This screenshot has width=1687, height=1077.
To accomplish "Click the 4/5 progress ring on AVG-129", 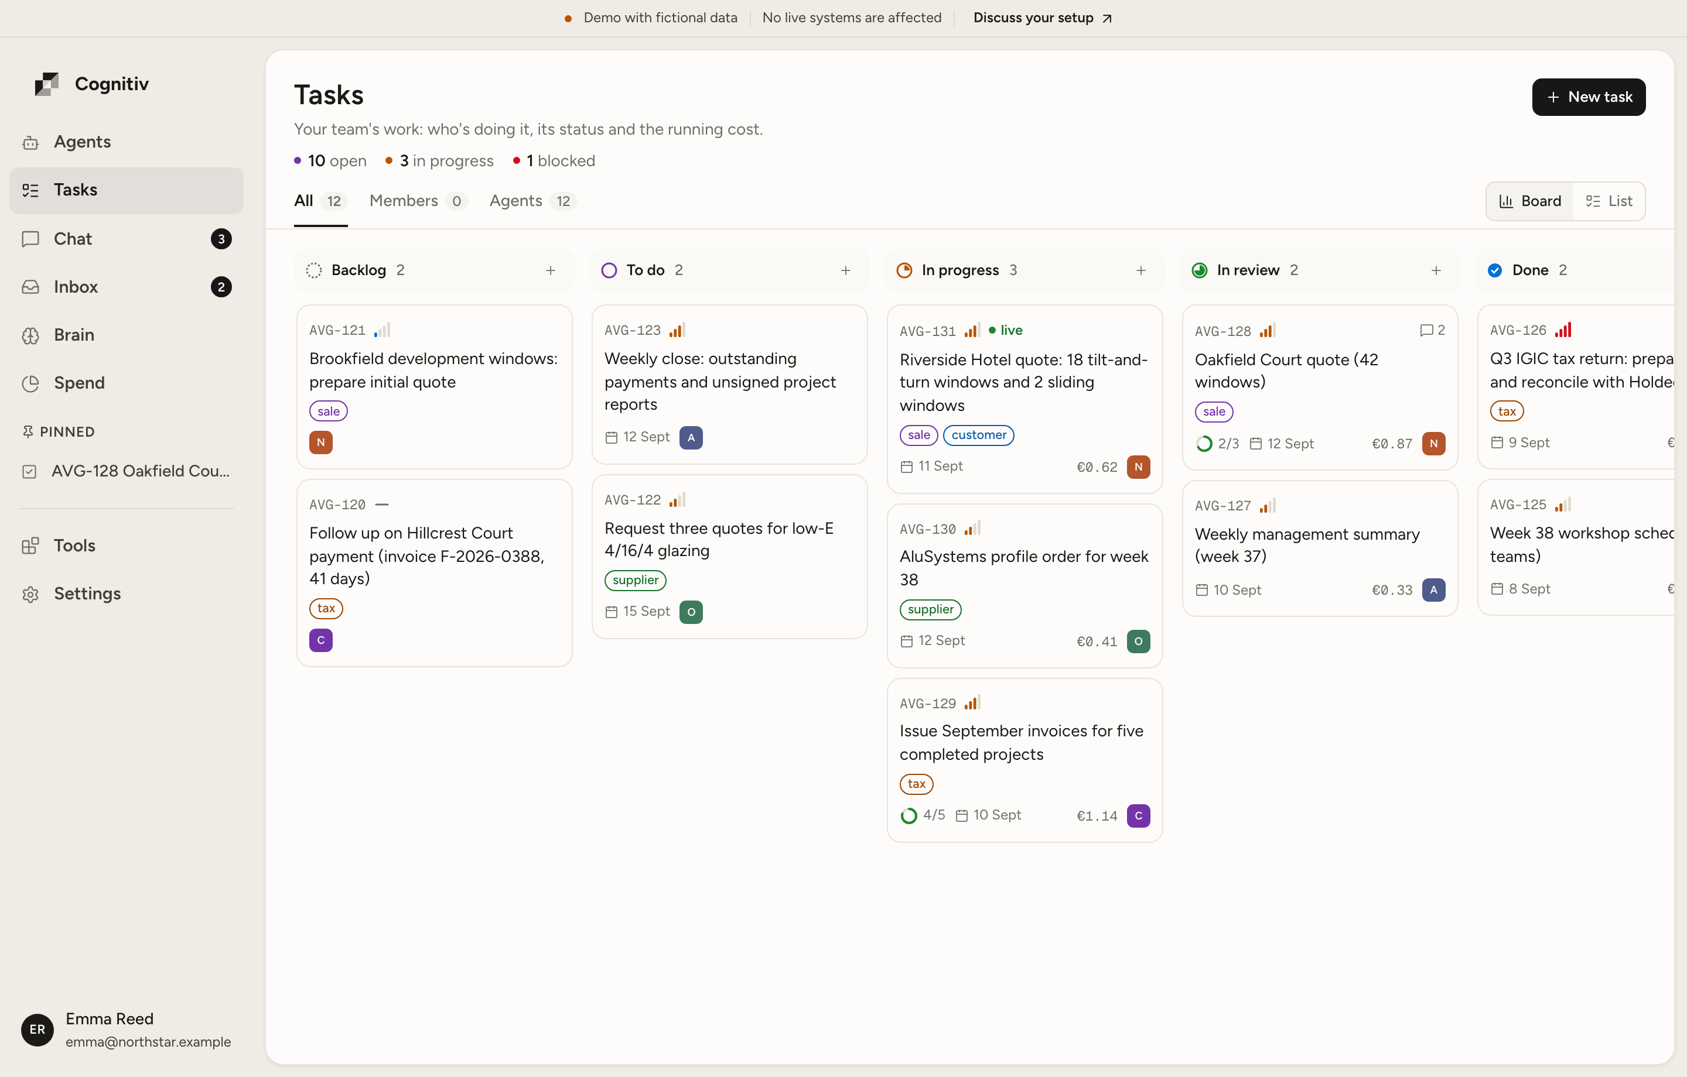I will [909, 815].
